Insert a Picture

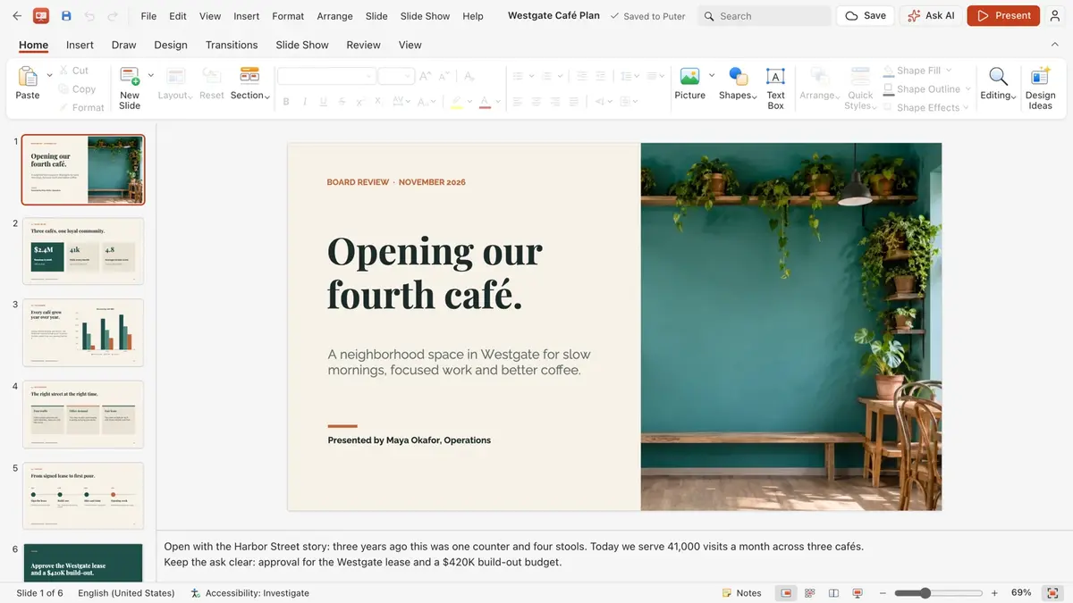pos(689,83)
